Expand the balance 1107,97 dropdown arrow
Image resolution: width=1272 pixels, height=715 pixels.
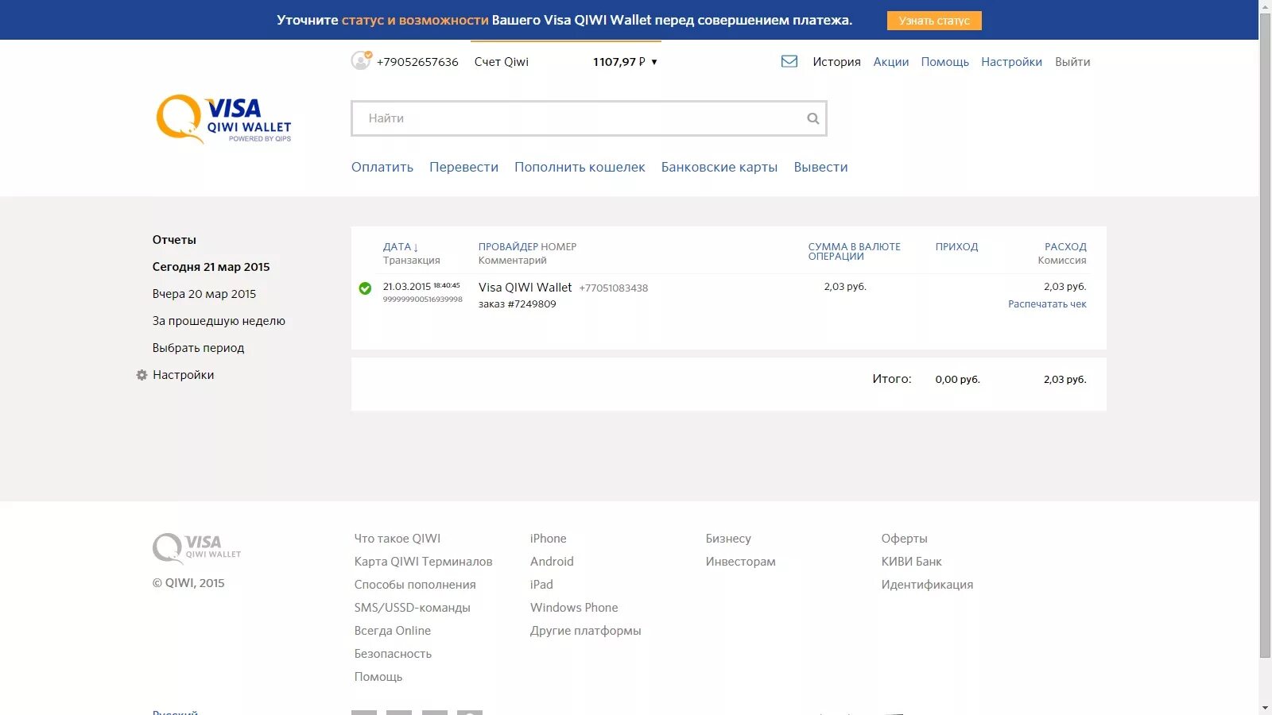tap(654, 62)
